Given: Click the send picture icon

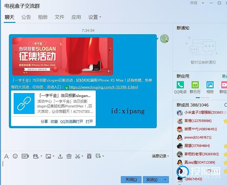Looking at the screenshot, I should point(48,156).
